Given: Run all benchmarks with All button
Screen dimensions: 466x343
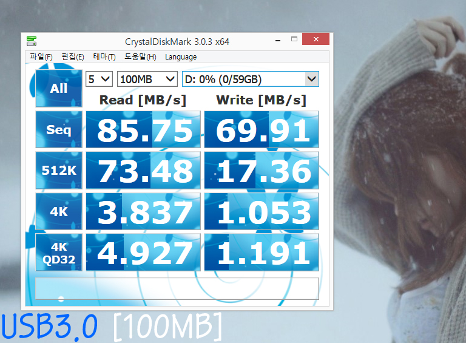Looking at the screenshot, I should [x=59, y=88].
